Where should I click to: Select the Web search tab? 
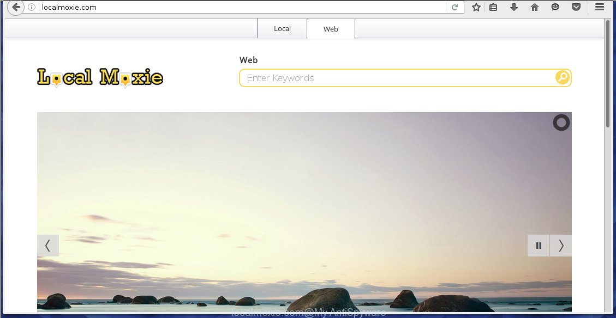click(331, 29)
